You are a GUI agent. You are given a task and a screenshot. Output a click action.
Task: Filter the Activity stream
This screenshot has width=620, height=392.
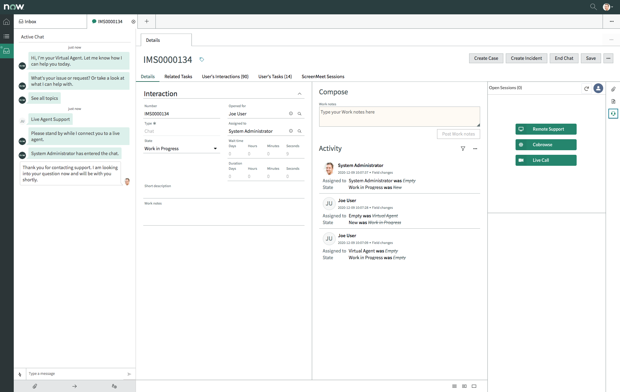point(463,149)
